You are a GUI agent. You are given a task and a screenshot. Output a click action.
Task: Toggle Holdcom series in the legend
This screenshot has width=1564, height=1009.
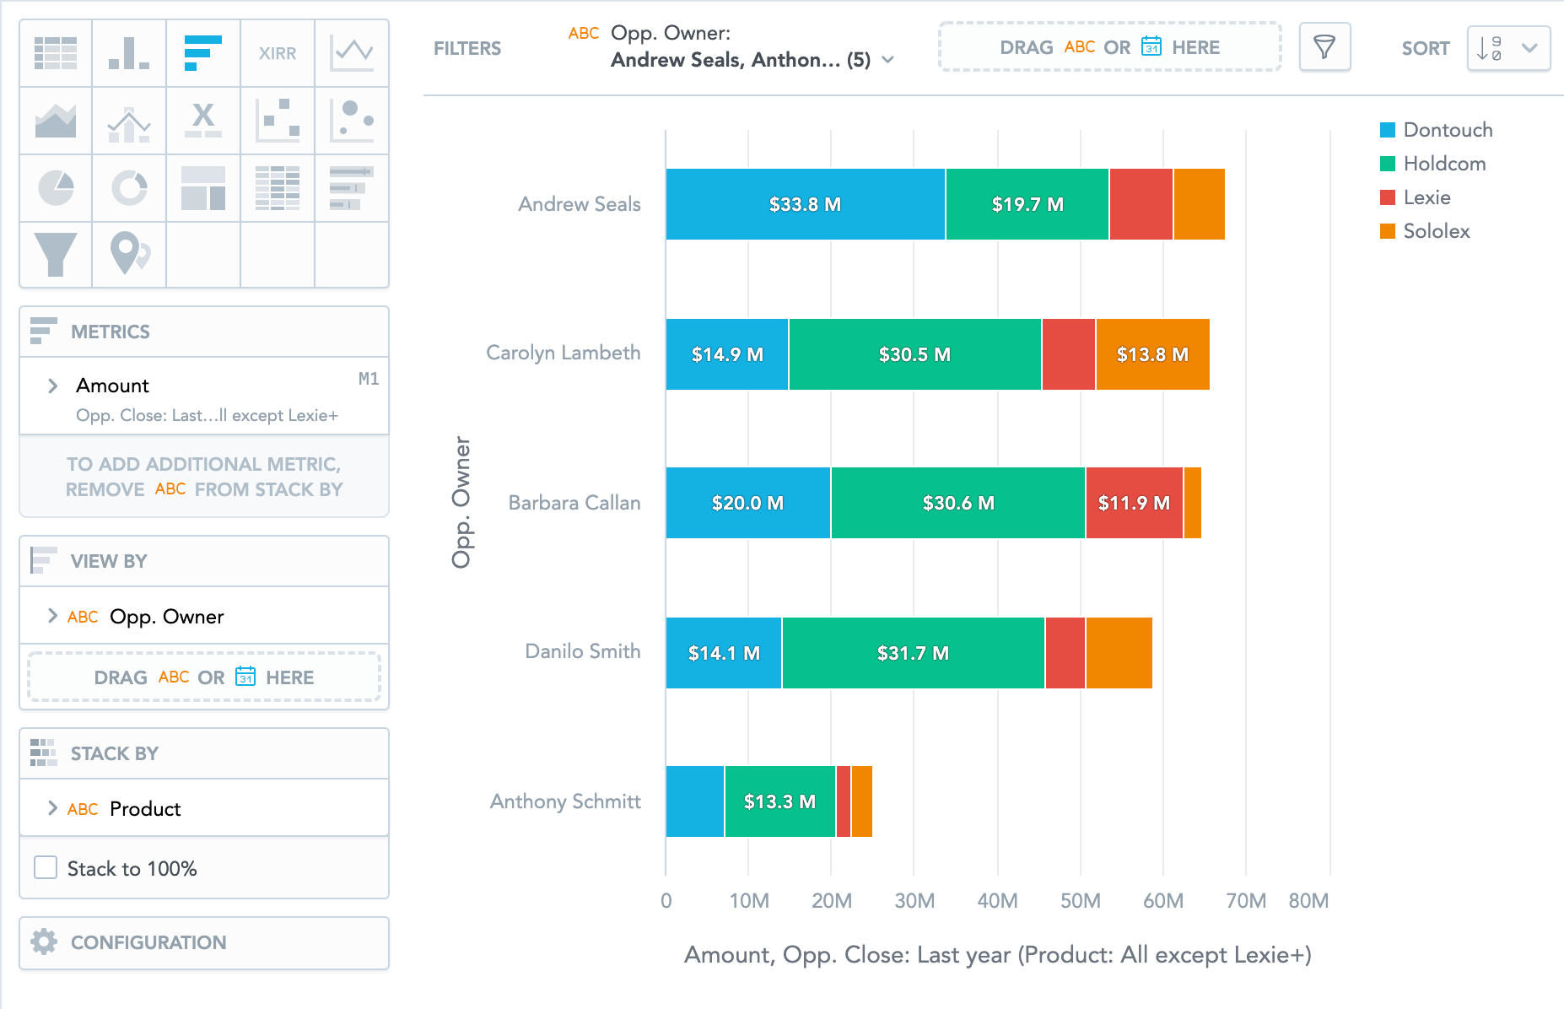pyautogui.click(x=1433, y=164)
